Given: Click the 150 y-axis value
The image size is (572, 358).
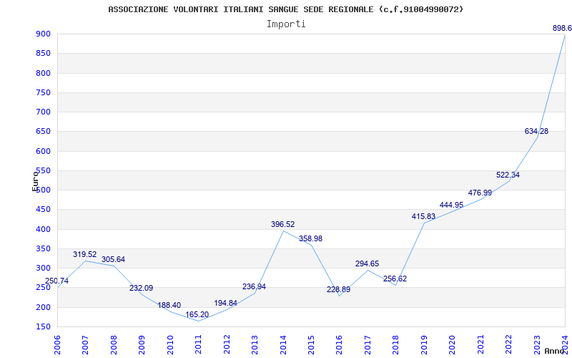Looking at the screenshot, I should 43,326.
